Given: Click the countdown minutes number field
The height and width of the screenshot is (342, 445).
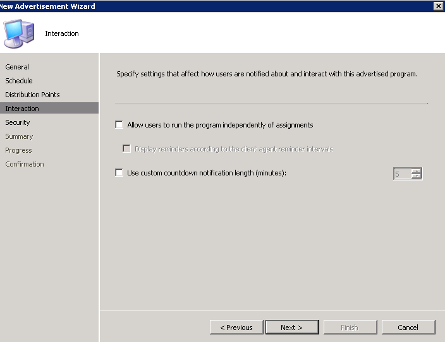Looking at the screenshot, I should 402,174.
